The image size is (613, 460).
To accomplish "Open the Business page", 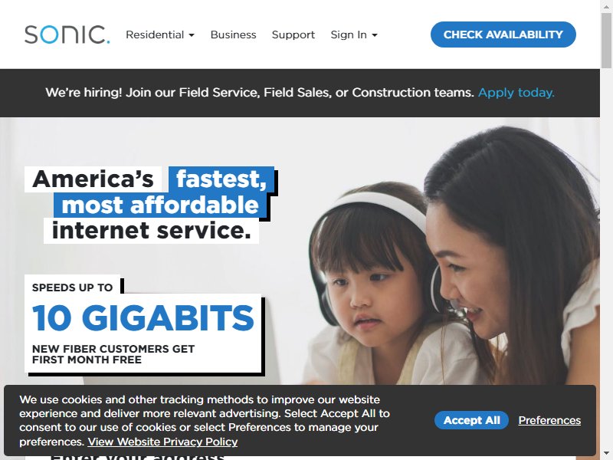I will (x=234, y=34).
